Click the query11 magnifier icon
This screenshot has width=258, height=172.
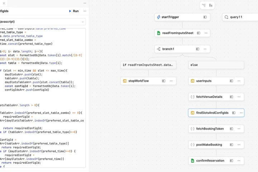pos(226,17)
